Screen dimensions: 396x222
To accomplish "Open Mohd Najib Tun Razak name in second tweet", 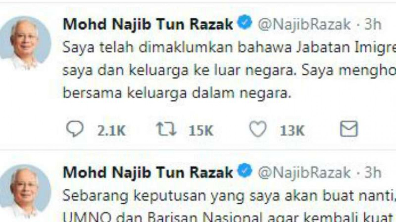I will click(148, 172).
